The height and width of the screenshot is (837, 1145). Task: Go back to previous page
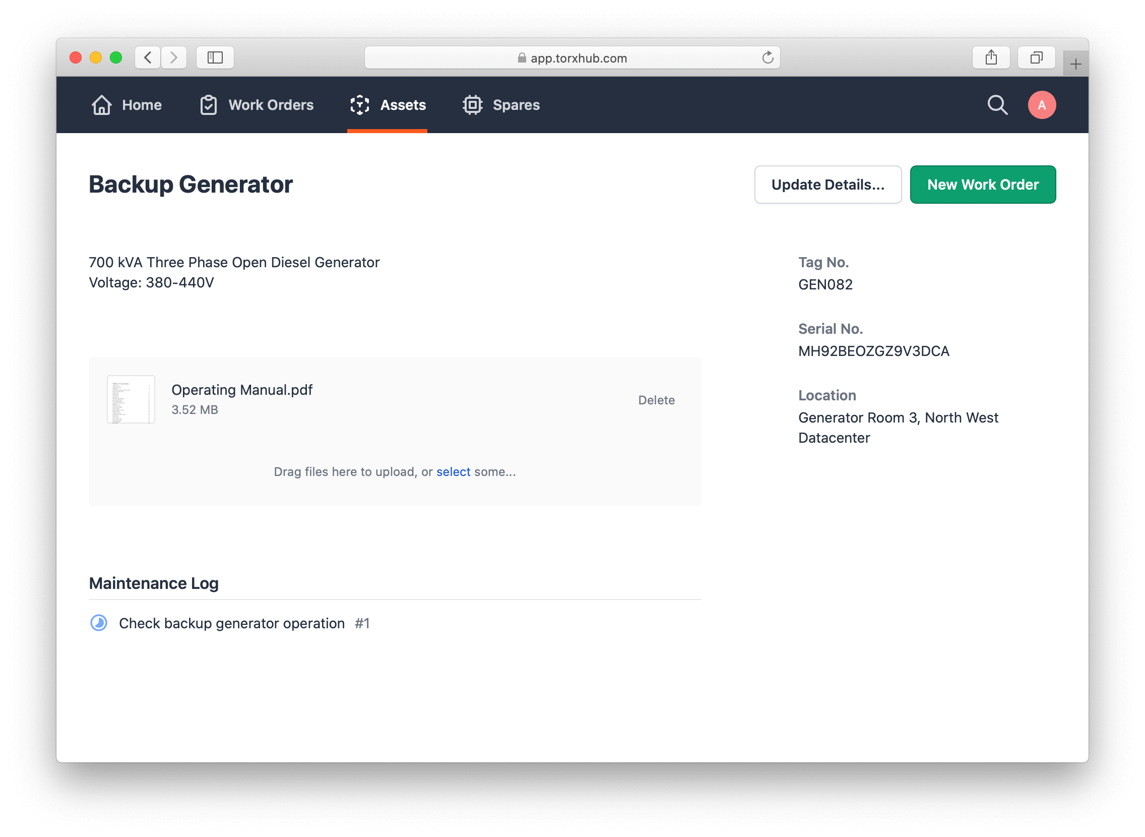point(148,58)
